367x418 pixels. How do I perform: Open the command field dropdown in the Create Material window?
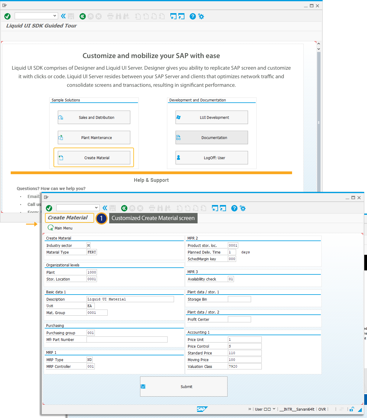96,208
